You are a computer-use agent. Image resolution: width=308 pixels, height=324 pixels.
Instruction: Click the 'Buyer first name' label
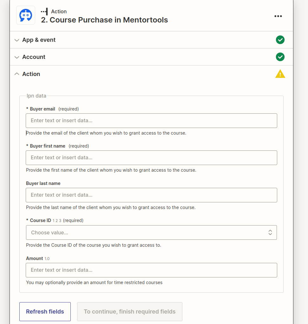pos(48,146)
